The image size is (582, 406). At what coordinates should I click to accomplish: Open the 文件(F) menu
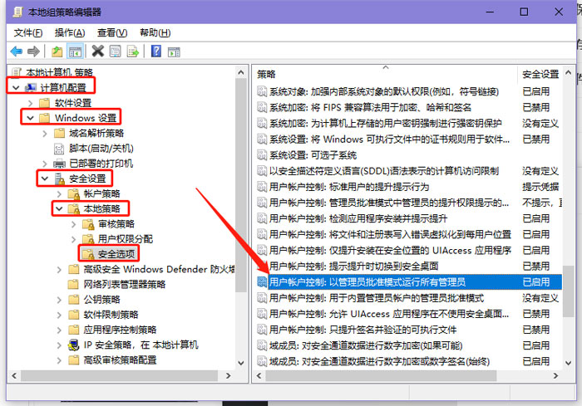(28, 32)
